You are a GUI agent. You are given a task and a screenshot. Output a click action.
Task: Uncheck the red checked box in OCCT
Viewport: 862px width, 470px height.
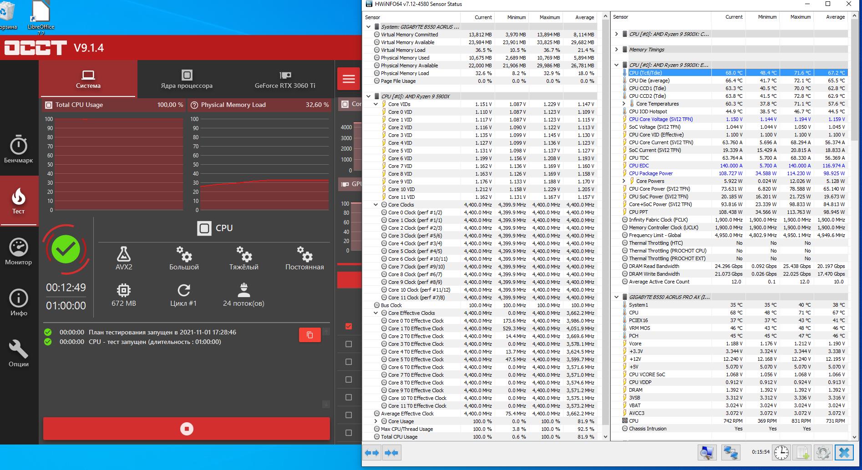[349, 326]
